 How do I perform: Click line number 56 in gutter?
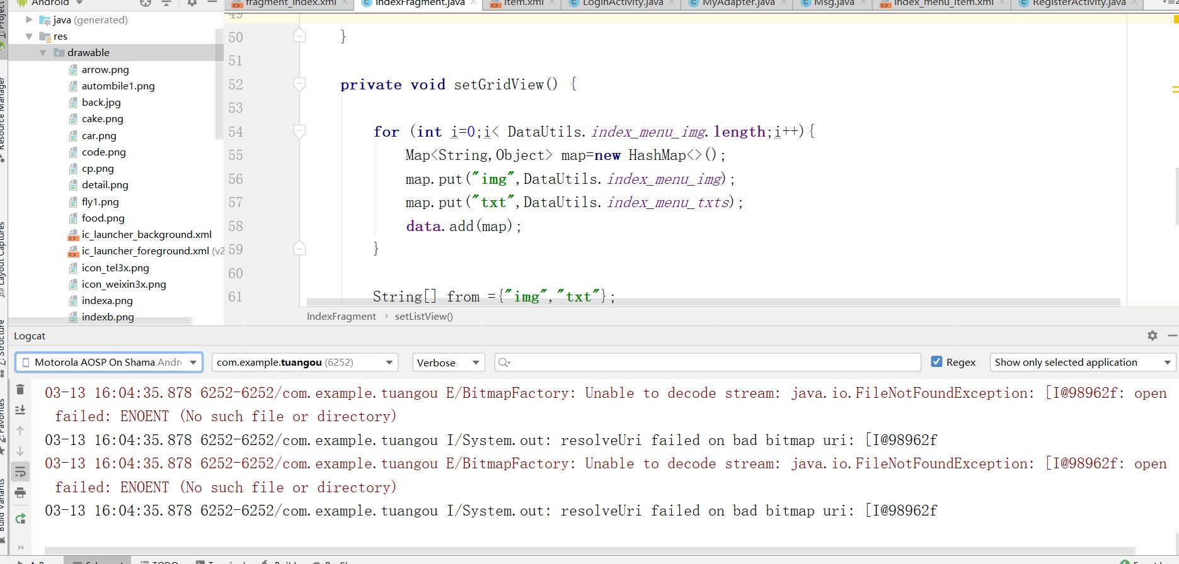pos(236,179)
